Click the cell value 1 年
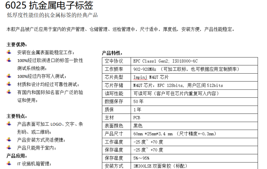 tap(194, 110)
